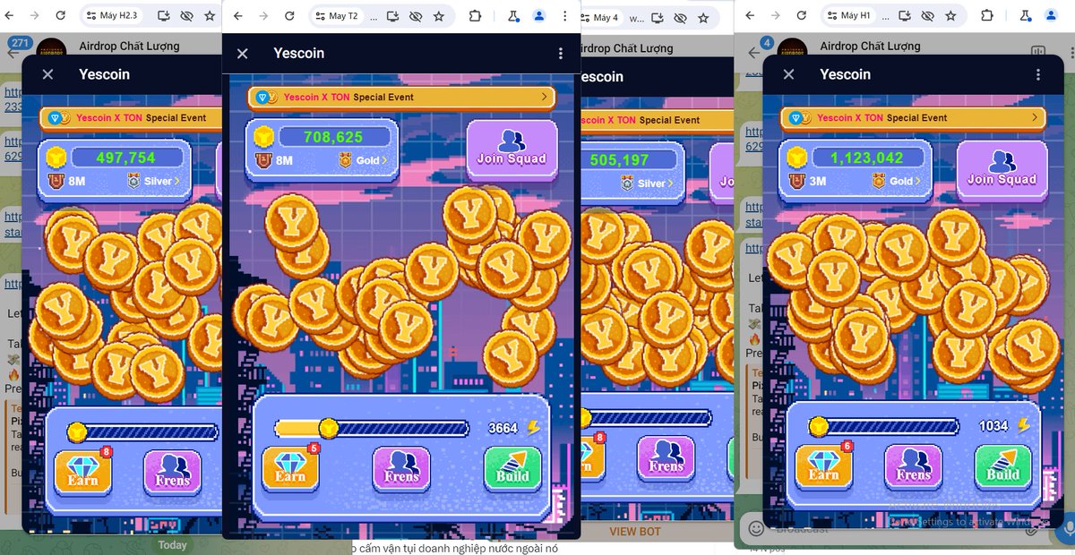Open Build in the Máy T2 window
The height and width of the screenshot is (555, 1075).
[512, 468]
